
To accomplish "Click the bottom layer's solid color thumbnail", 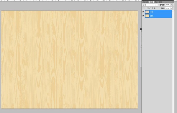I will click(x=147, y=16).
